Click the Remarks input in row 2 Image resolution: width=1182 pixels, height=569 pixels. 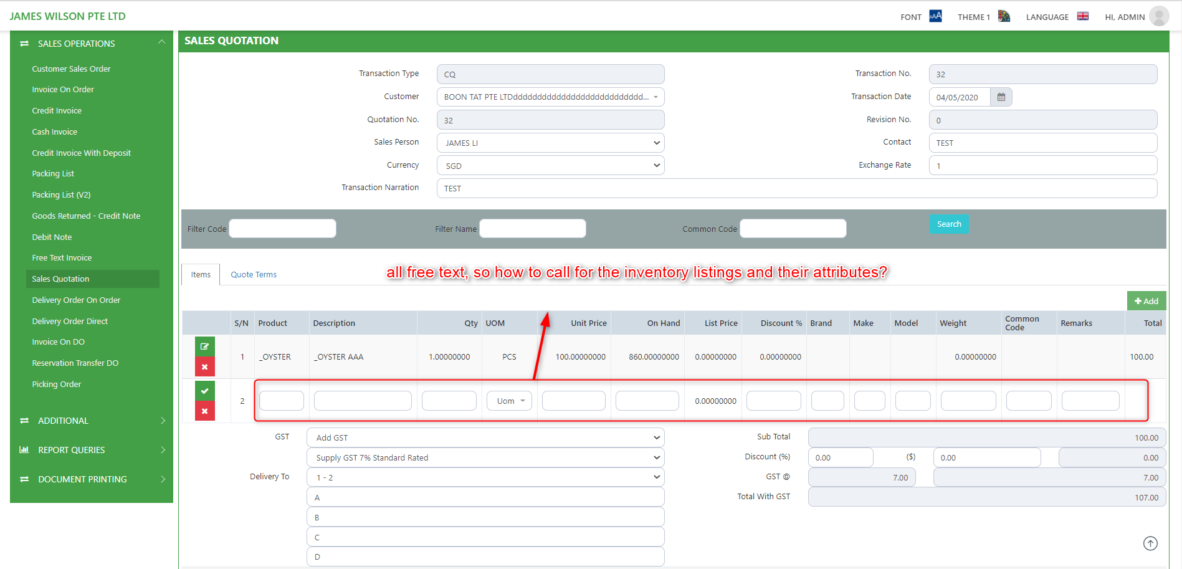click(1090, 401)
